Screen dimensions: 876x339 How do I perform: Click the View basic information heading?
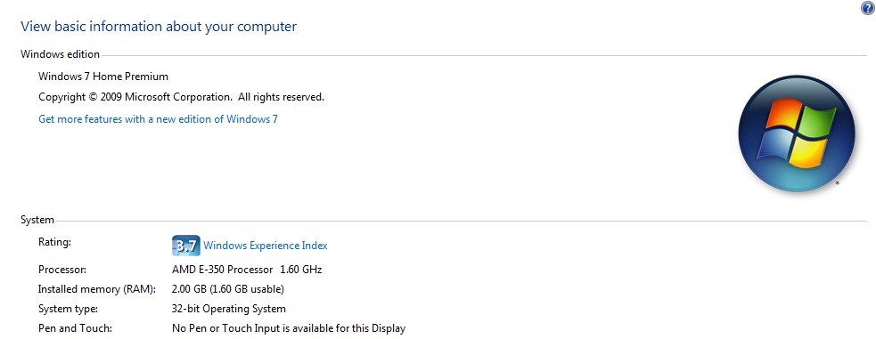click(x=159, y=26)
